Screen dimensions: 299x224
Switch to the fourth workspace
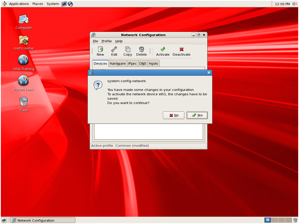click(288, 220)
